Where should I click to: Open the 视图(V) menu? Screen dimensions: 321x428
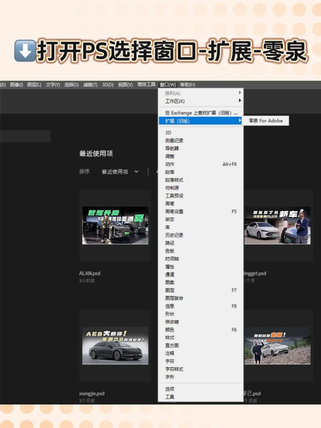[x=125, y=85]
